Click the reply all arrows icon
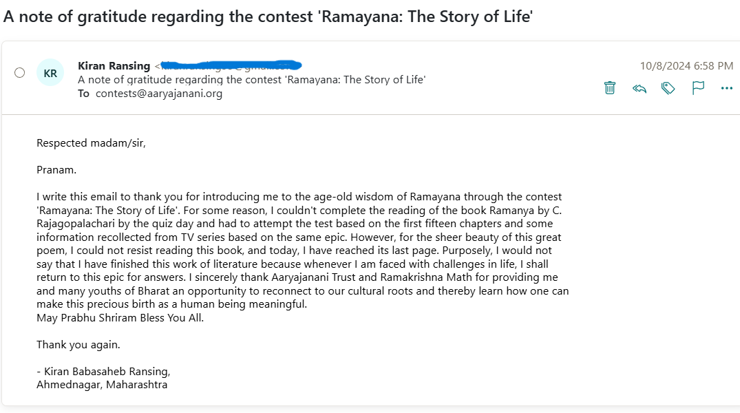This screenshot has height=413, width=740. pyautogui.click(x=639, y=88)
